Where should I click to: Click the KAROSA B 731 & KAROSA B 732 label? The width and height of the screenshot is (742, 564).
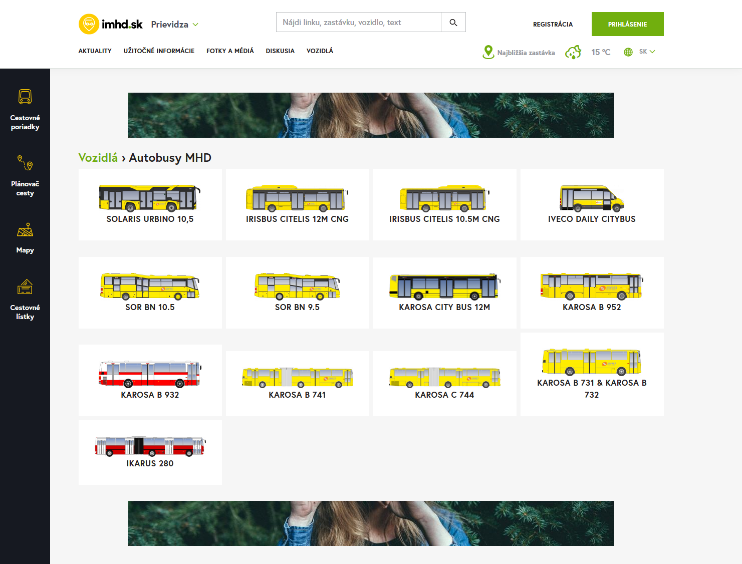pos(592,389)
